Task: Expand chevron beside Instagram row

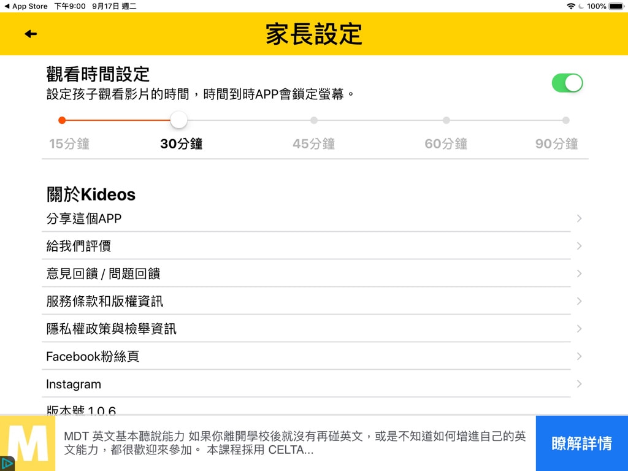Action: coord(579,384)
